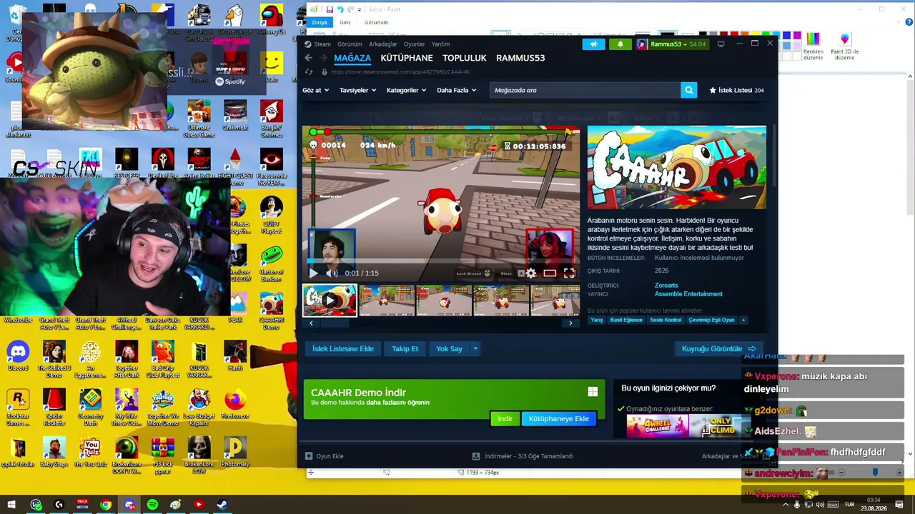
Task: Open the trailer settings gear
Action: coord(531,273)
